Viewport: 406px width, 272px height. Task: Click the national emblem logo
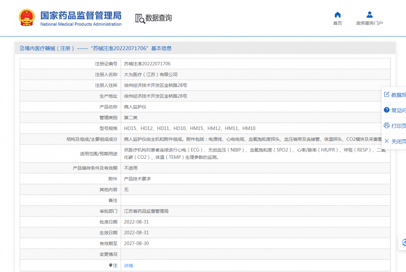(x=26, y=18)
